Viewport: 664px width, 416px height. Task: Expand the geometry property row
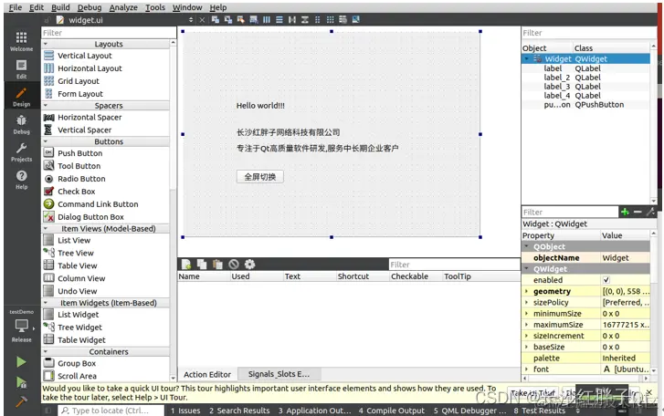pyautogui.click(x=526, y=291)
